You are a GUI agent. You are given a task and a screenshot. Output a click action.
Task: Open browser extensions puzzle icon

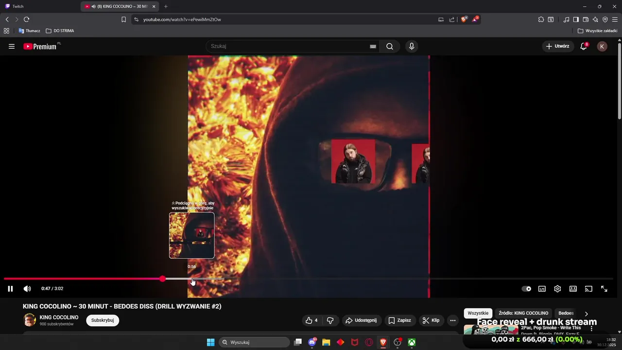[x=541, y=19]
